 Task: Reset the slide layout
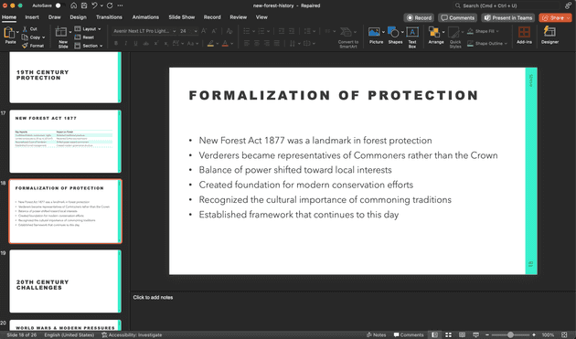[x=84, y=37]
